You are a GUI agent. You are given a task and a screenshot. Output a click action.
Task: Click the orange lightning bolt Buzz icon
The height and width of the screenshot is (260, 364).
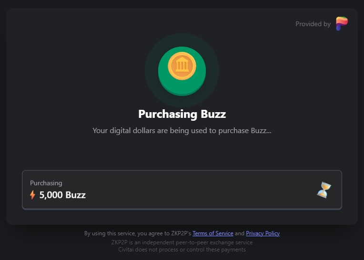pos(33,195)
